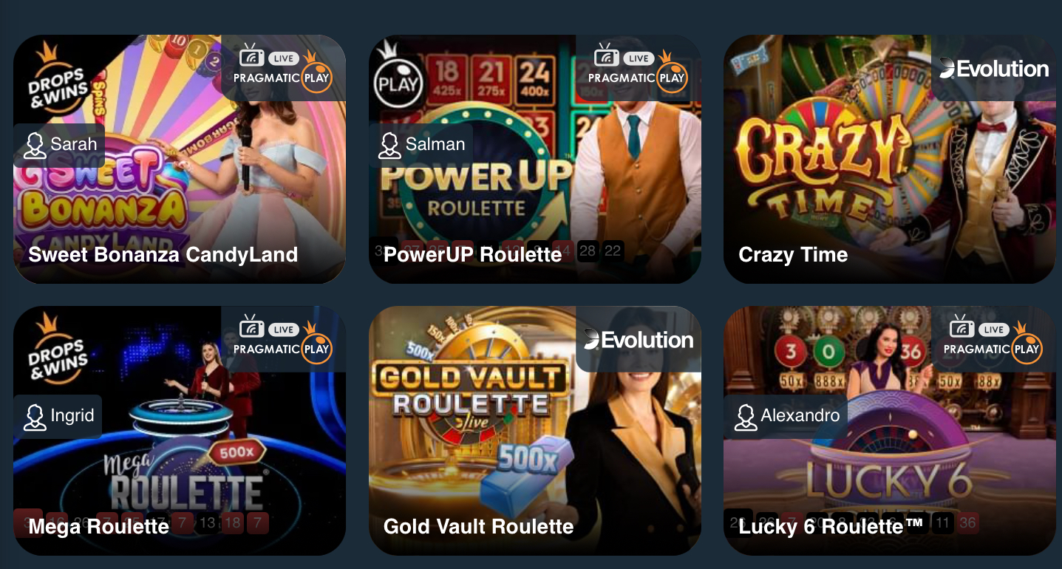
Task: Click the dealer name label Ingrid
Action: click(72, 415)
